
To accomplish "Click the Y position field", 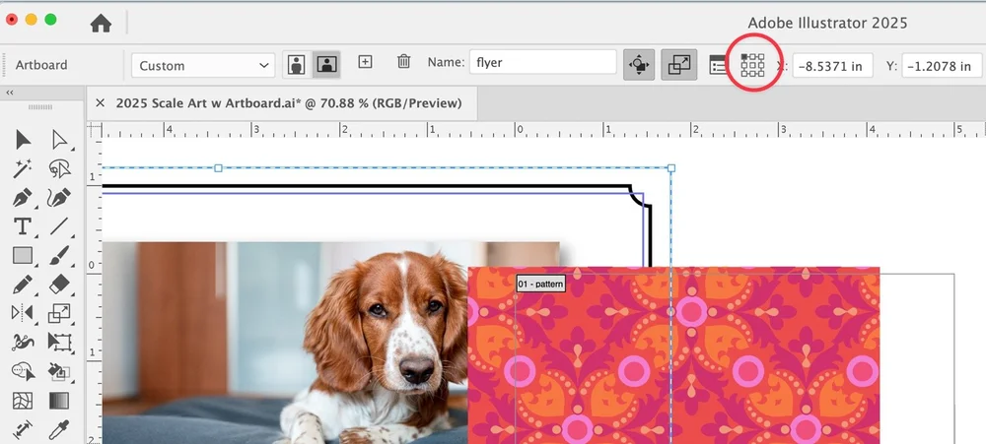I will click(x=942, y=66).
